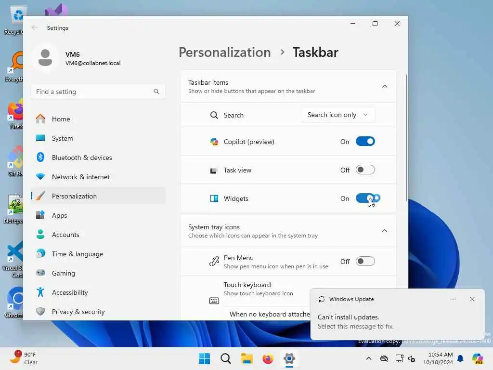
Task: Launch Firefox from the taskbar
Action: tap(268, 358)
